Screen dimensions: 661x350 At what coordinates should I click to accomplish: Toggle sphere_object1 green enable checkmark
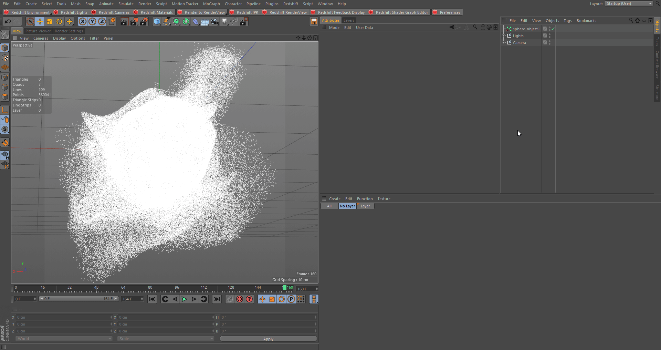tap(553, 29)
